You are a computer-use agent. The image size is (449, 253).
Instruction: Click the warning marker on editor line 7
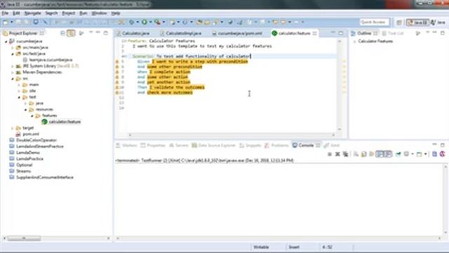click(x=117, y=72)
